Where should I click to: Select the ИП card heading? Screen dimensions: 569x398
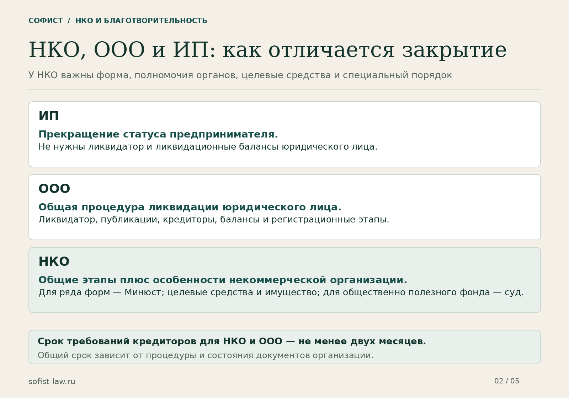click(49, 116)
